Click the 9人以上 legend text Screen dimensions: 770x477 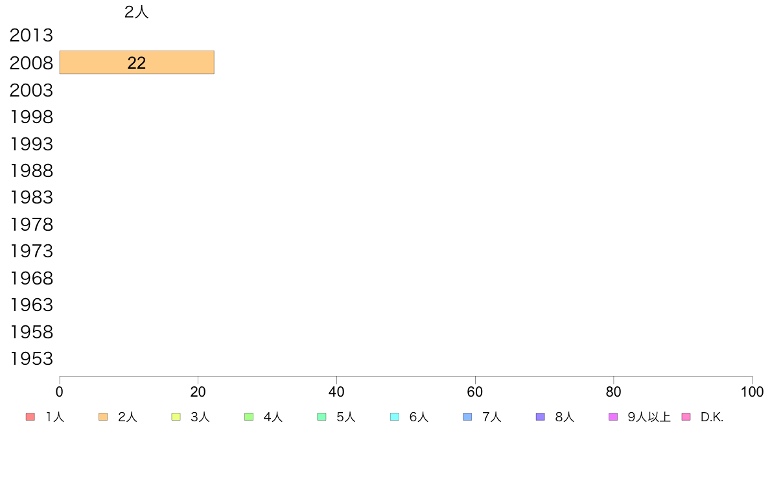649,417
